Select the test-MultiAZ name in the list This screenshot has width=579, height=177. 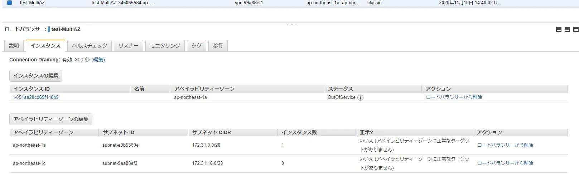coord(33,2)
